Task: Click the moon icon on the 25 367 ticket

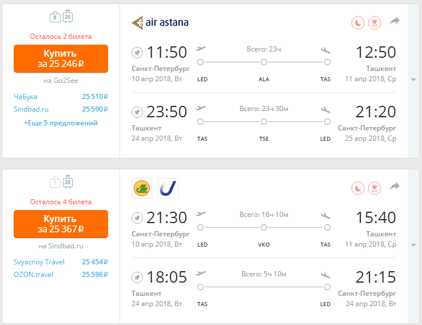Action: pos(358,188)
